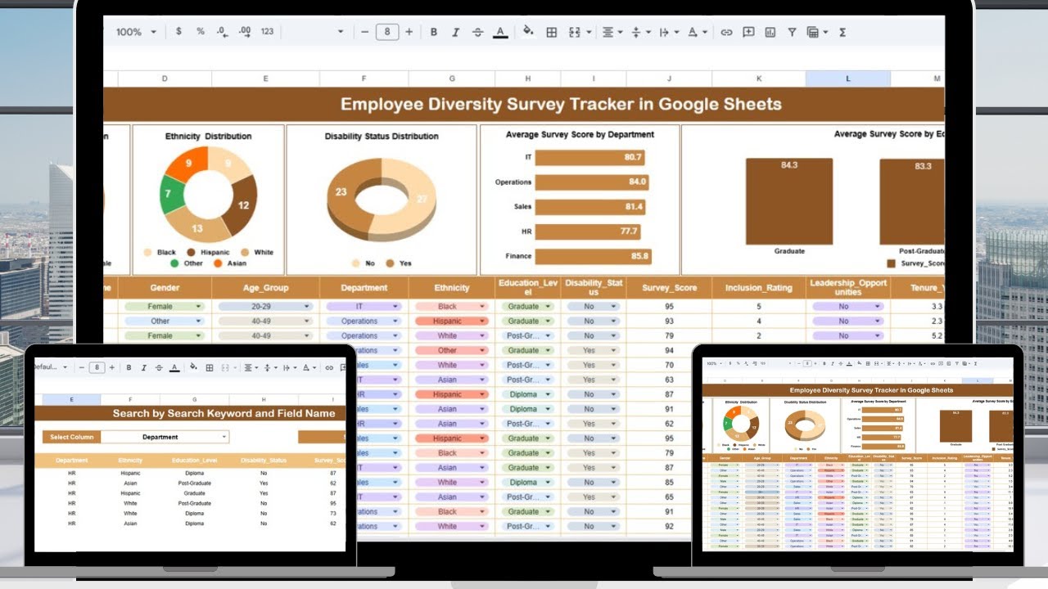Click insert link icon in left laptop toolbar

[328, 368]
